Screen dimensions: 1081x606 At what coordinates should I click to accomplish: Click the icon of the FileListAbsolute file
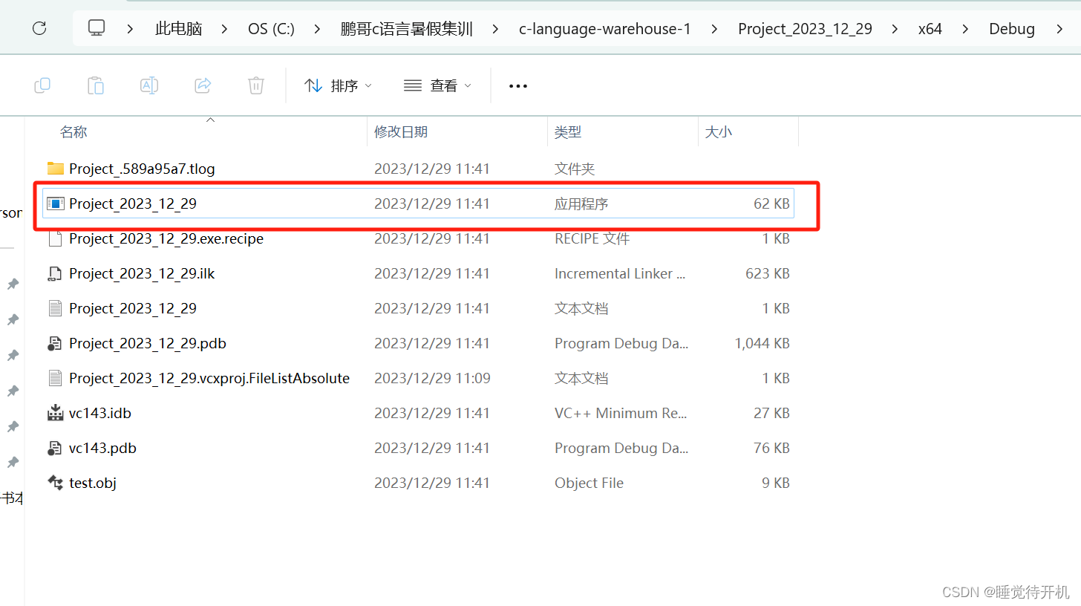[55, 378]
